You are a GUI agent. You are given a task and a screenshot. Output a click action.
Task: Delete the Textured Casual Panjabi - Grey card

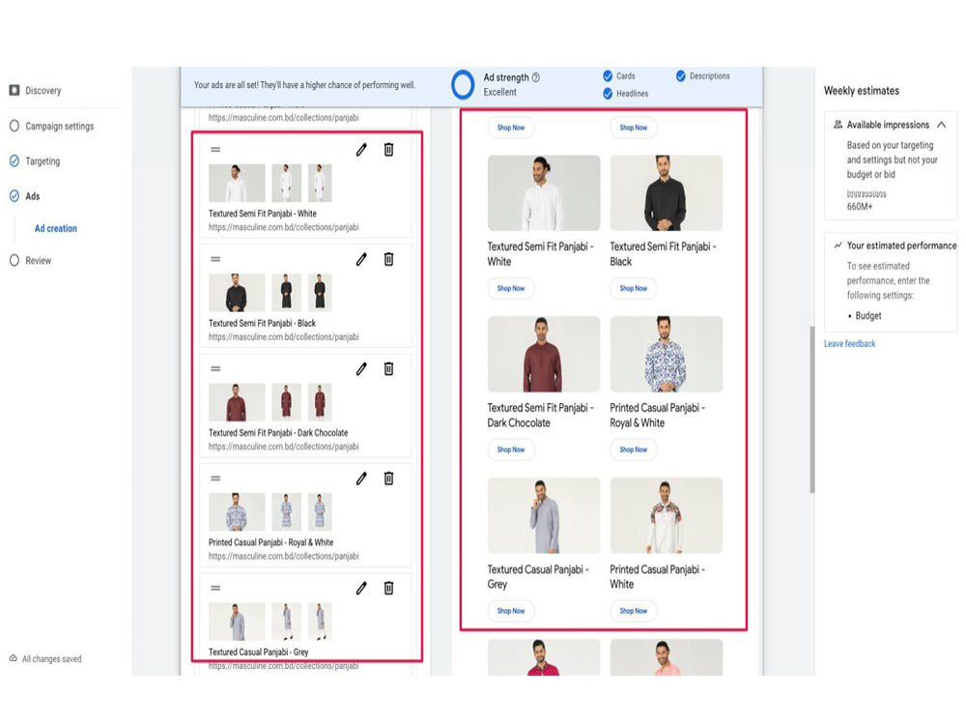(388, 588)
